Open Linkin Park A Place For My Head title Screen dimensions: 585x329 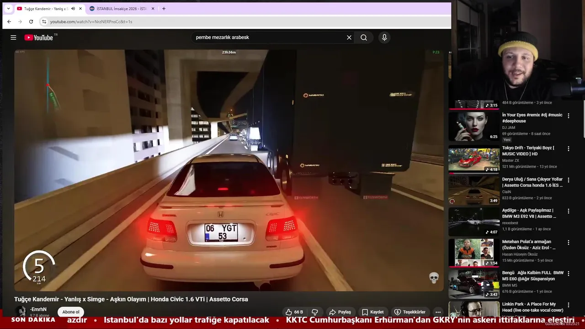pyautogui.click(x=532, y=307)
